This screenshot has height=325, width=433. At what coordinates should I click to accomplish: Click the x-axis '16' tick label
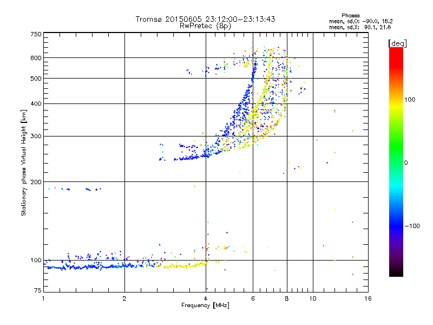click(368, 298)
